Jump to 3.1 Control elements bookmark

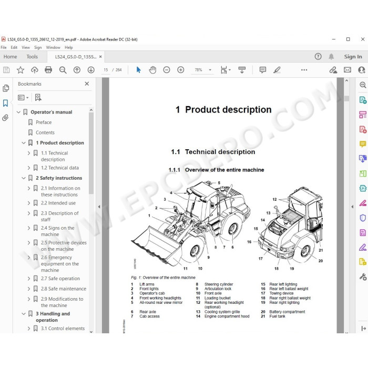pyautogui.click(x=63, y=329)
